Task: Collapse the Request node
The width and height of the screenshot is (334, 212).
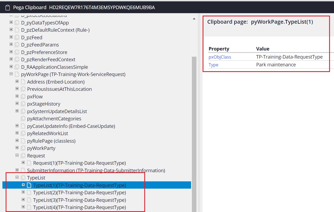Action: click(17, 156)
